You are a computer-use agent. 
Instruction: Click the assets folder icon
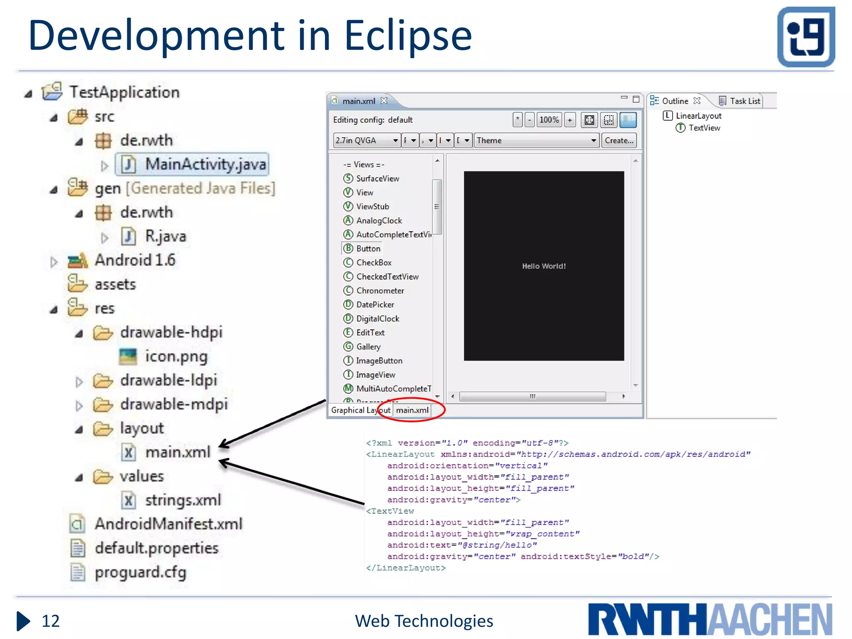click(x=77, y=283)
